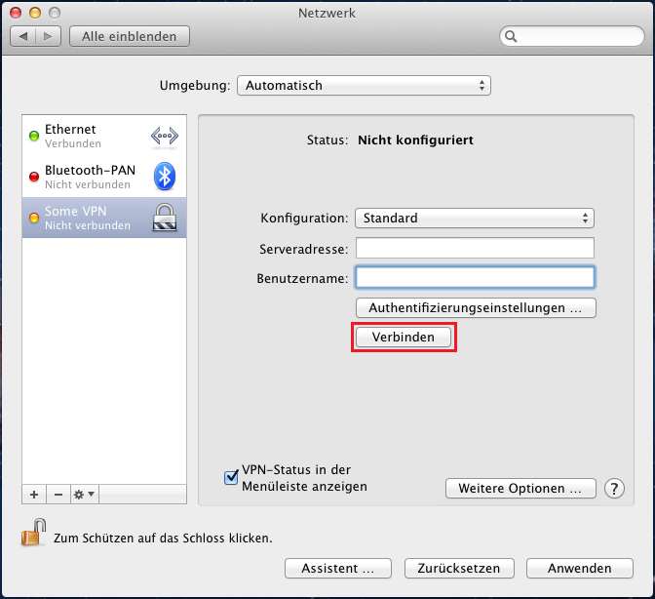Select Bluetooth-PAN in the service list
The image size is (655, 599).
(x=88, y=177)
